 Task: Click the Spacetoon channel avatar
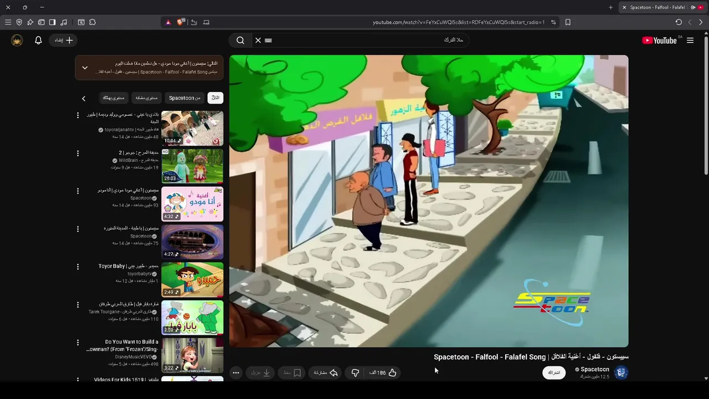tap(621, 372)
